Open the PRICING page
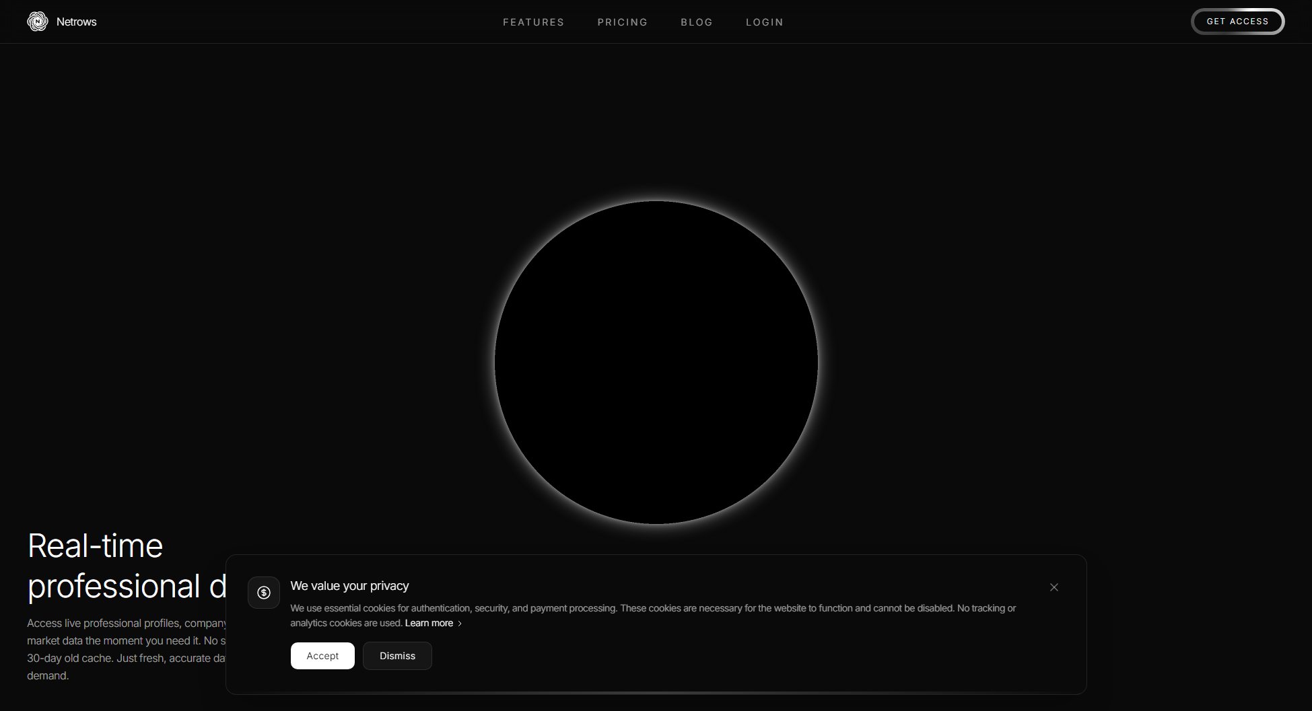Screen dimensions: 1312x711 click(x=622, y=22)
